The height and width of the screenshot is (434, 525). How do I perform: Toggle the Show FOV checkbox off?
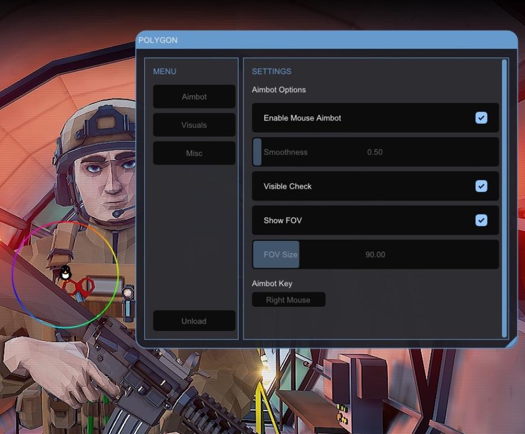tap(481, 221)
